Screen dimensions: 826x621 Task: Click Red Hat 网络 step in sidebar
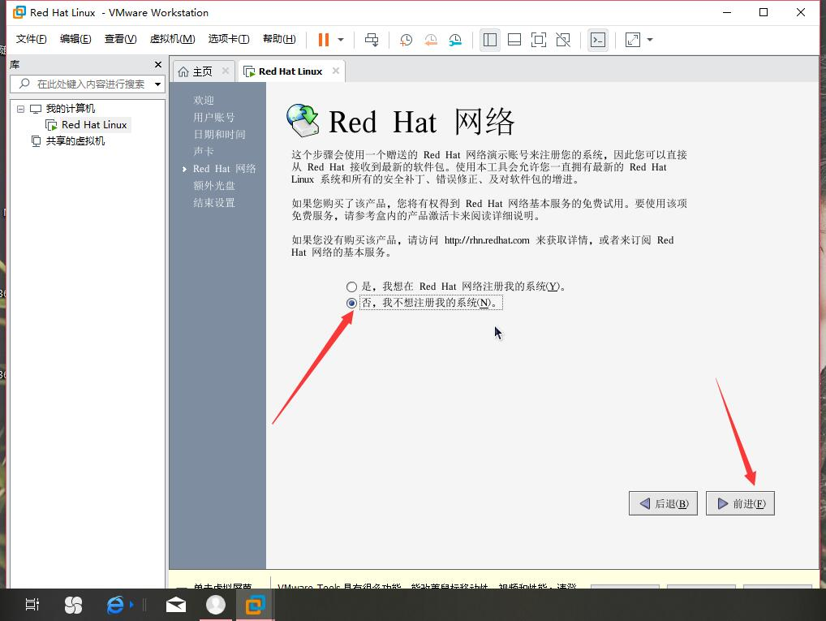tap(225, 169)
